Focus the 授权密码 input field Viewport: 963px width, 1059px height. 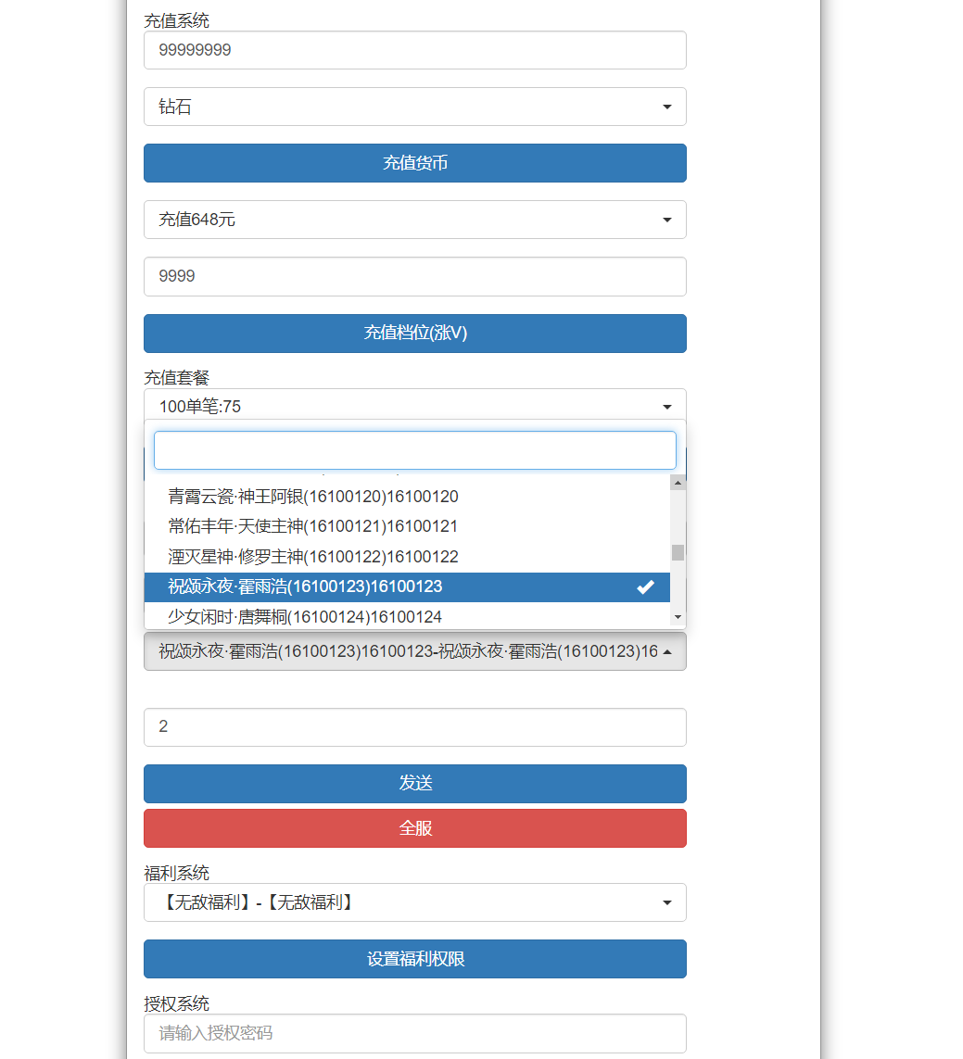click(x=414, y=1033)
